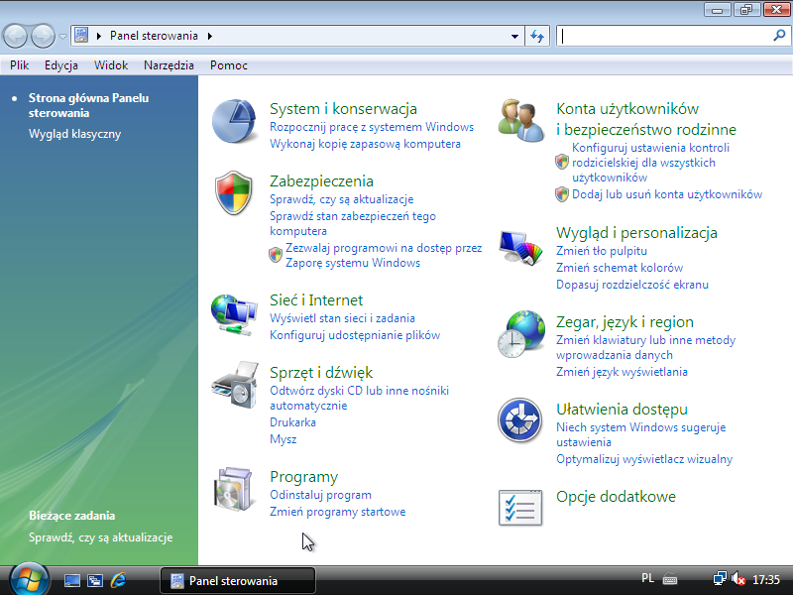
Task: Click the network status tray icon
Action: (720, 579)
